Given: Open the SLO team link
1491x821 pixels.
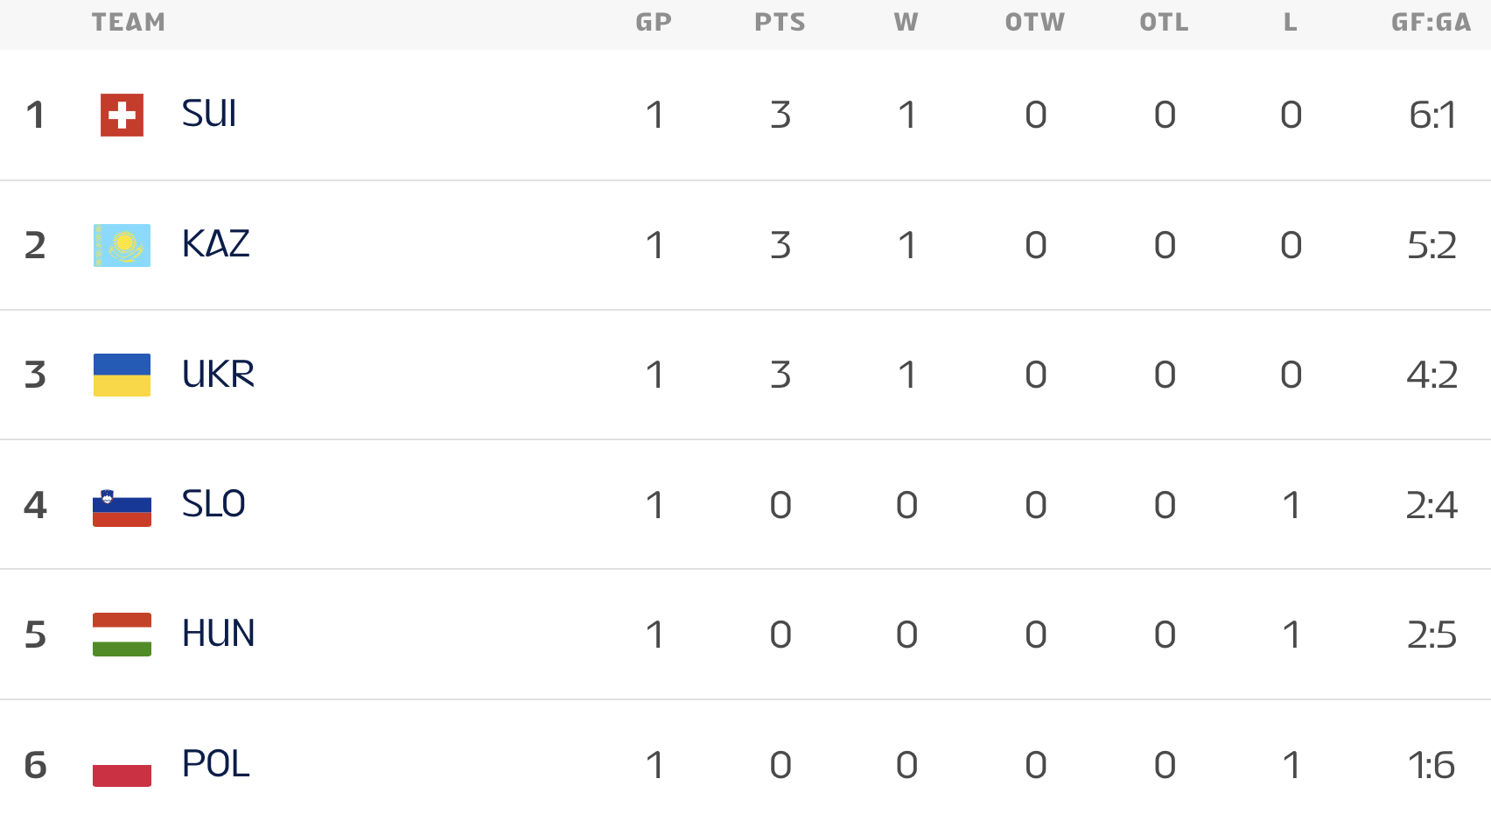Looking at the screenshot, I should coord(213,504).
